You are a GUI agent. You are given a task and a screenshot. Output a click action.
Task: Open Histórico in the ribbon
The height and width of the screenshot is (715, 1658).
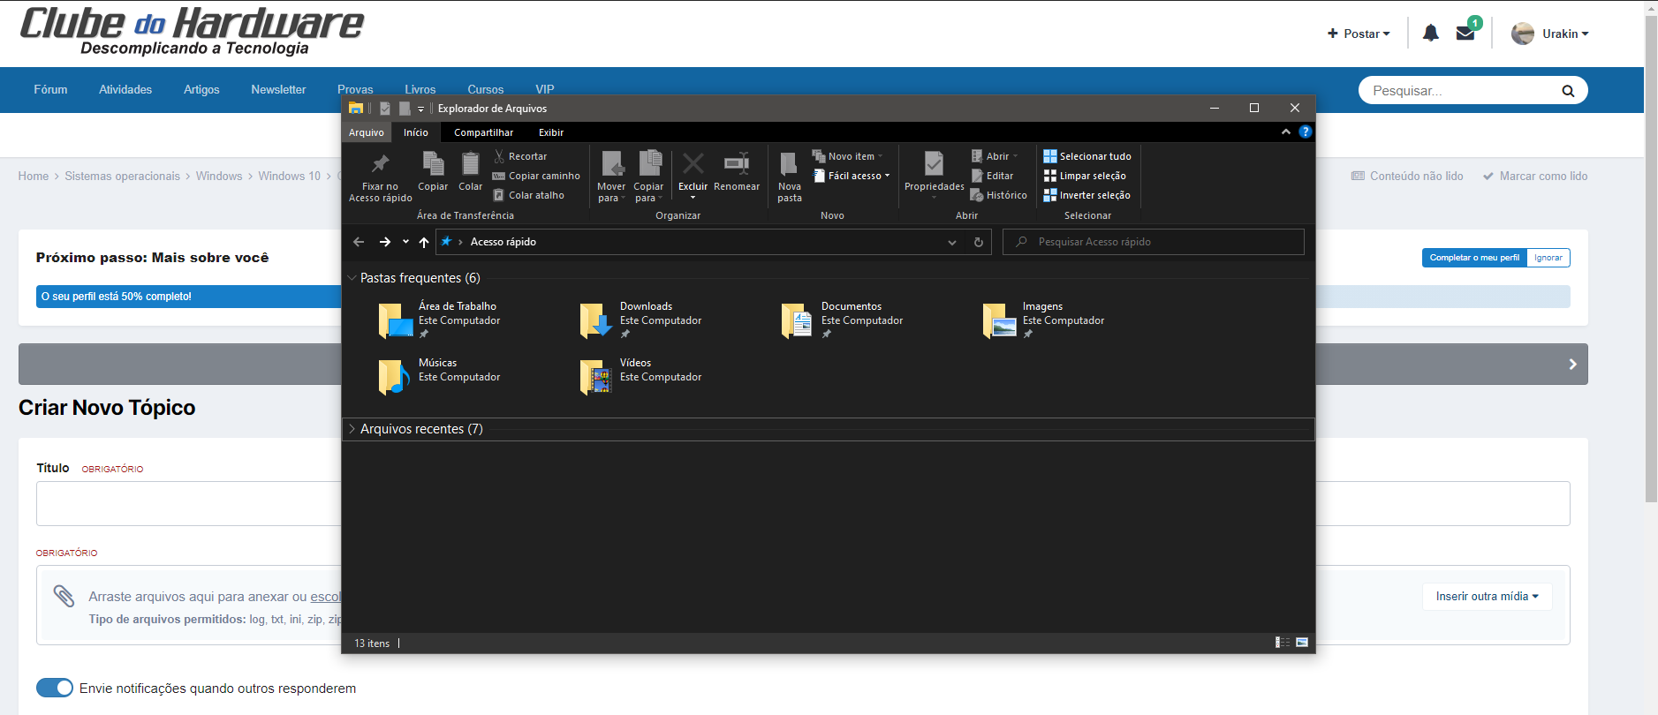998,195
